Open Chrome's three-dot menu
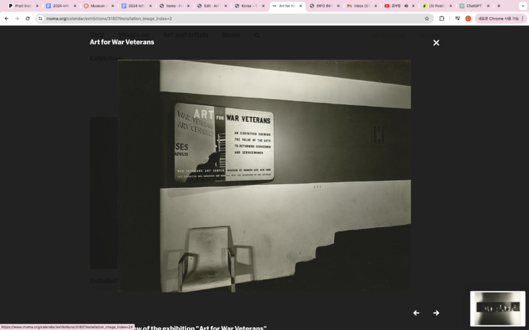The height and width of the screenshot is (330, 529). [x=522, y=18]
